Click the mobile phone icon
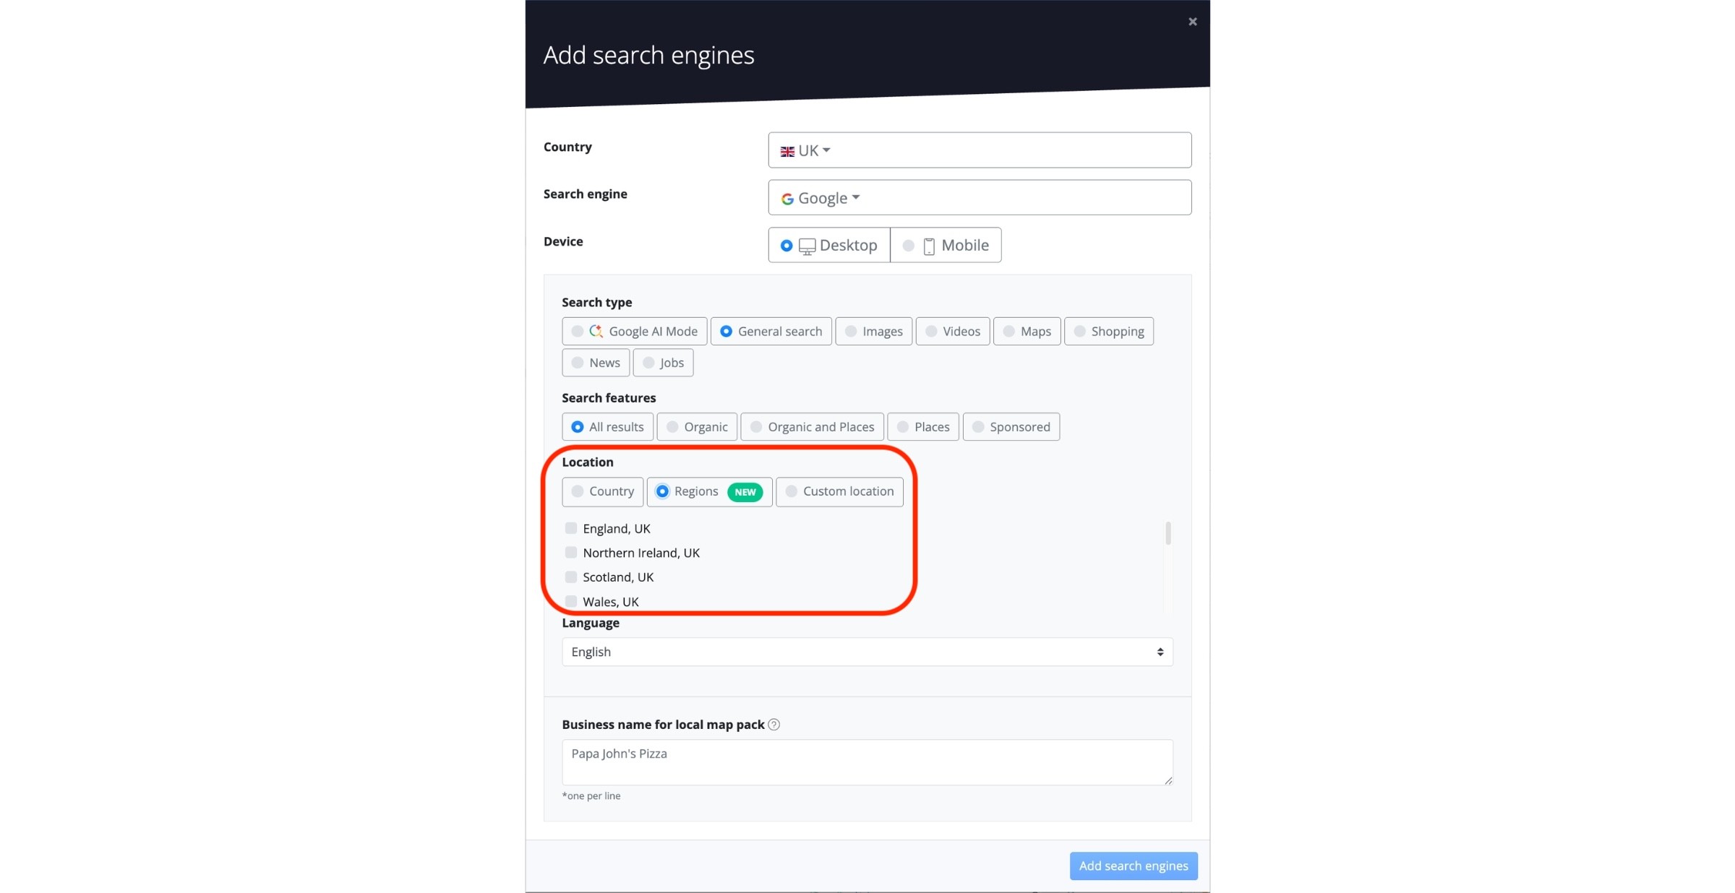1735x893 pixels. point(928,246)
